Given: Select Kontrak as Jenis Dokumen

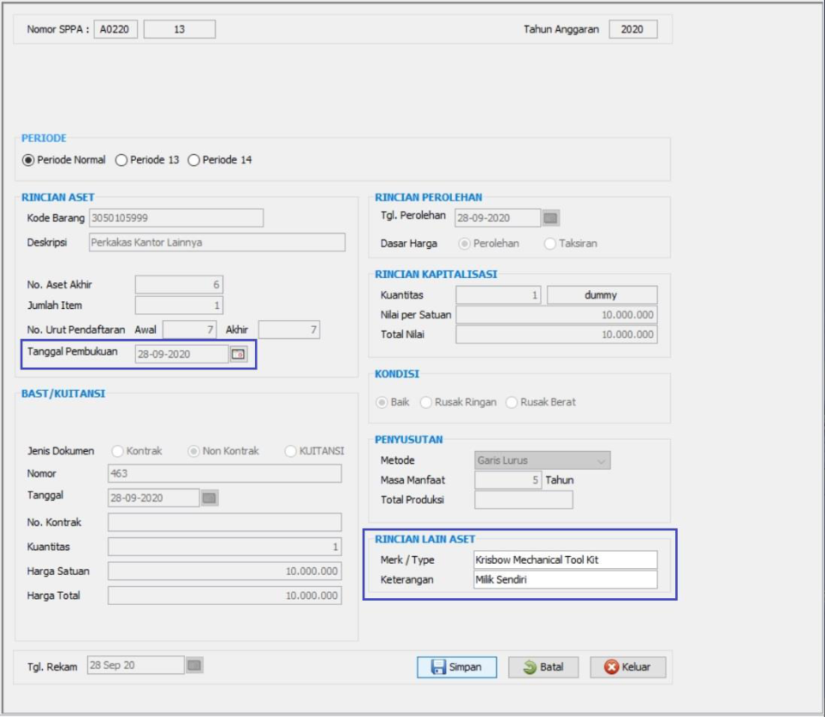Looking at the screenshot, I should pos(118,451).
